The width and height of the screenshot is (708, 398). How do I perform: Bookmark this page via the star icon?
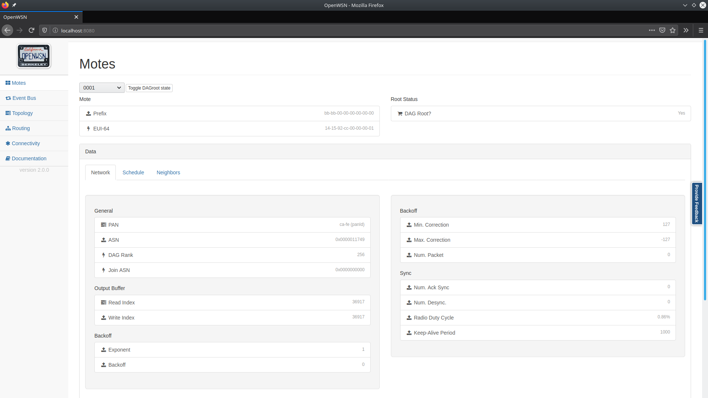click(673, 30)
